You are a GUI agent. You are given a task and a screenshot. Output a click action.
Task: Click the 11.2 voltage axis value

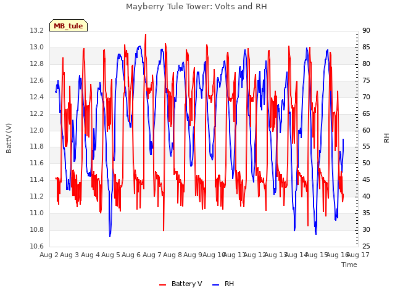(37, 196)
